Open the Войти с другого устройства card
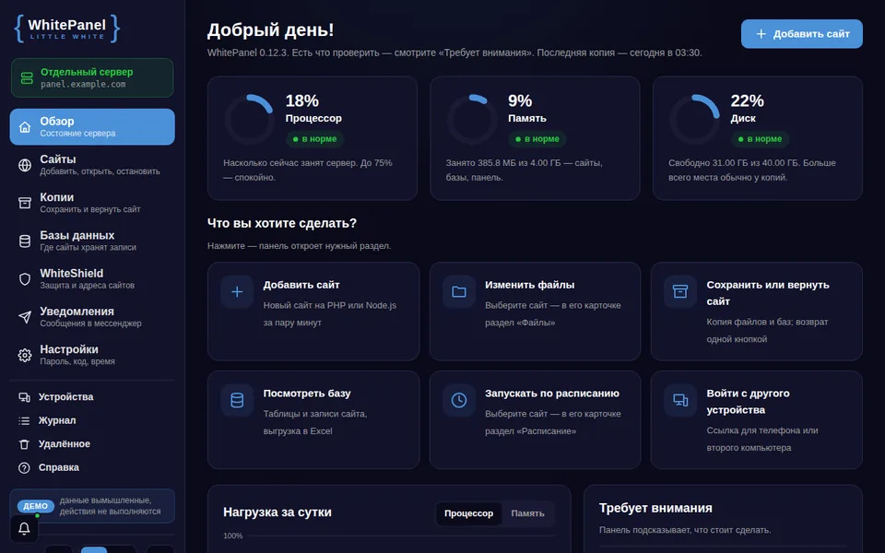The height and width of the screenshot is (553, 885). pos(756,420)
